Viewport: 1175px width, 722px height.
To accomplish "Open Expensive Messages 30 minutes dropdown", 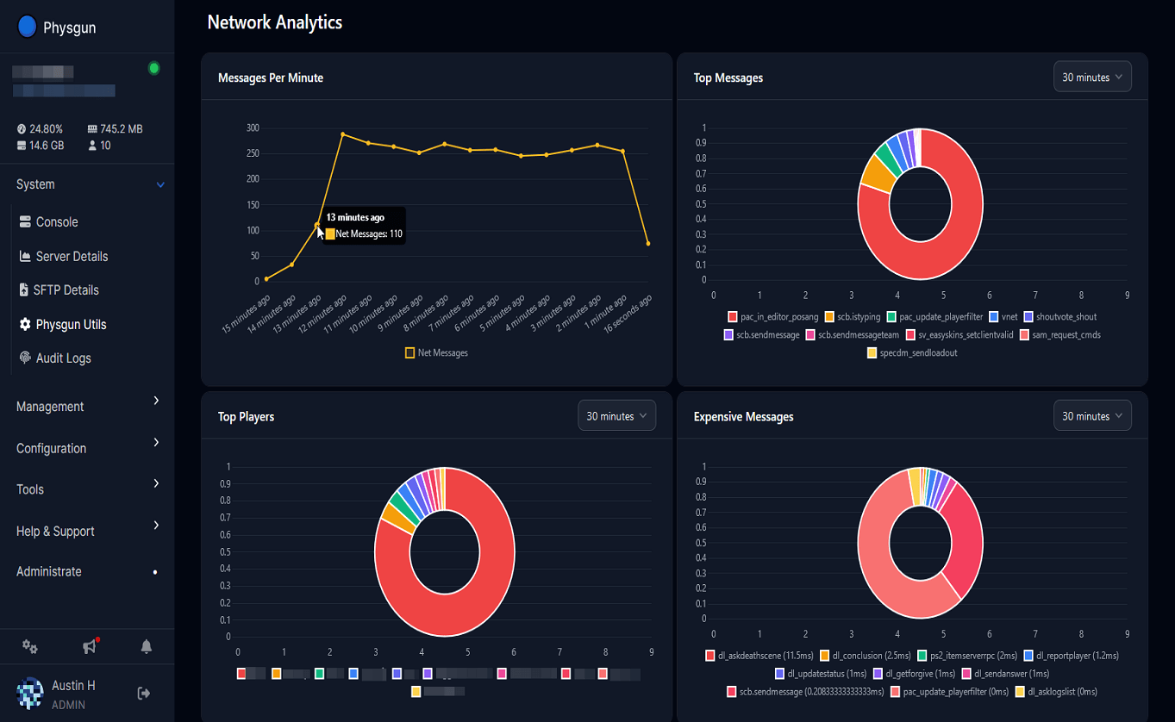I will click(x=1092, y=416).
